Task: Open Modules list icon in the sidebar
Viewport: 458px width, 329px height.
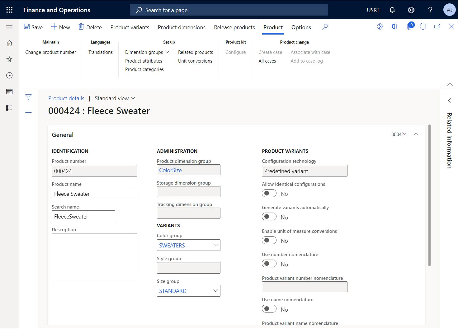Action: coord(9,108)
